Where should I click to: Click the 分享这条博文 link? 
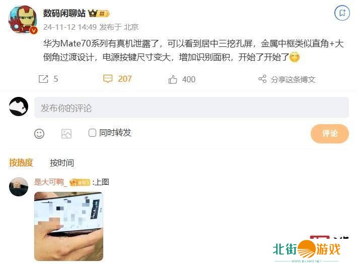pyautogui.click(x=293, y=79)
